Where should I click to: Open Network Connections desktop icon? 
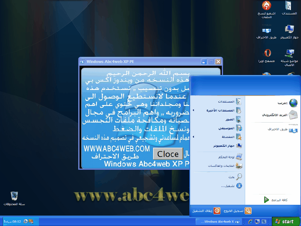tap(289, 53)
